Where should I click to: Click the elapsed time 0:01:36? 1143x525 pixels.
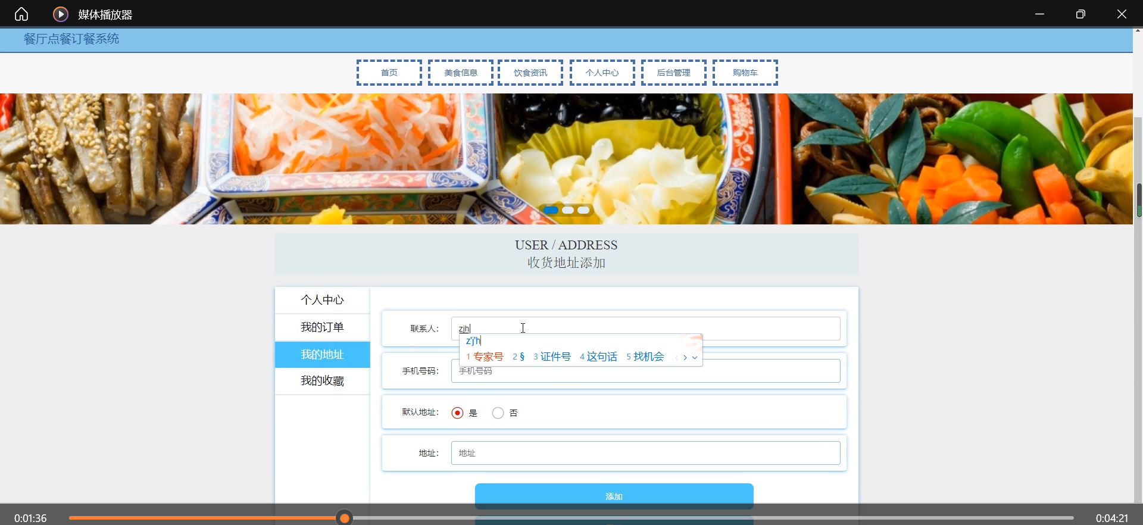pyautogui.click(x=30, y=518)
